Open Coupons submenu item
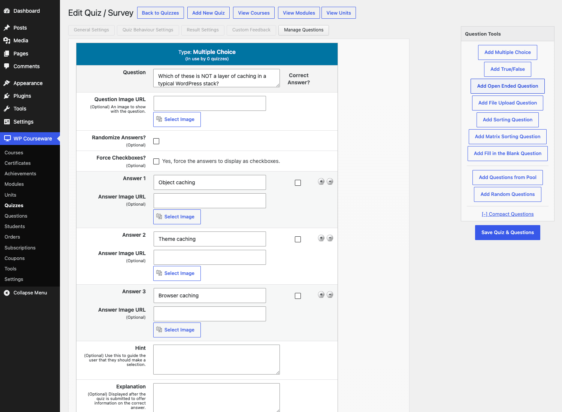The height and width of the screenshot is (412, 562). (15, 258)
